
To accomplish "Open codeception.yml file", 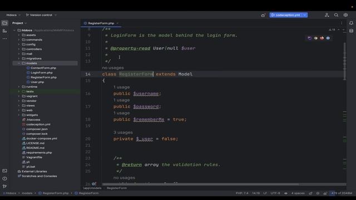I will 38,124.
